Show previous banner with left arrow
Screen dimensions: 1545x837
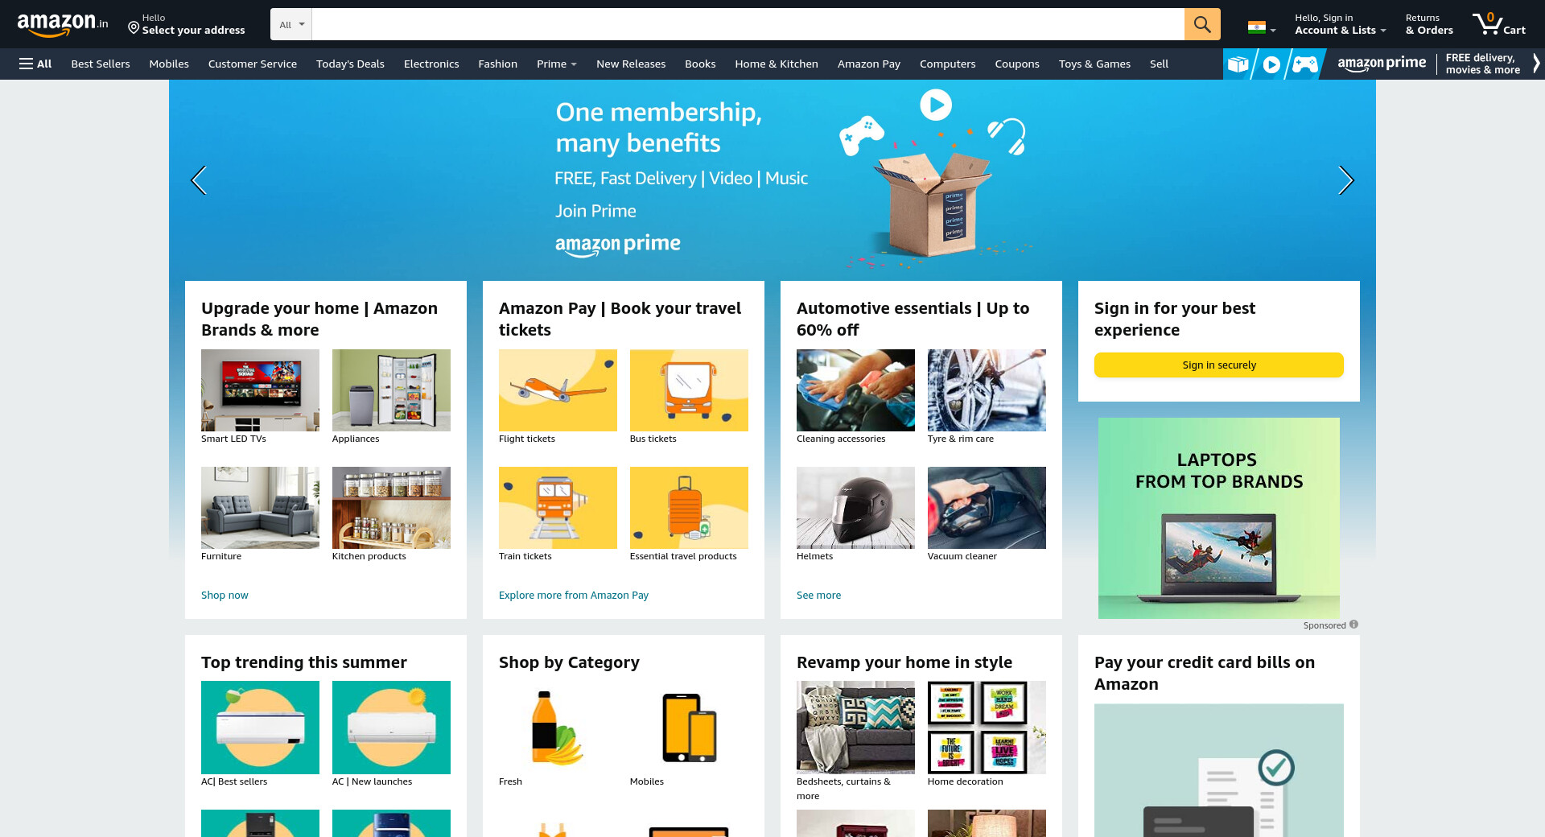tap(199, 180)
